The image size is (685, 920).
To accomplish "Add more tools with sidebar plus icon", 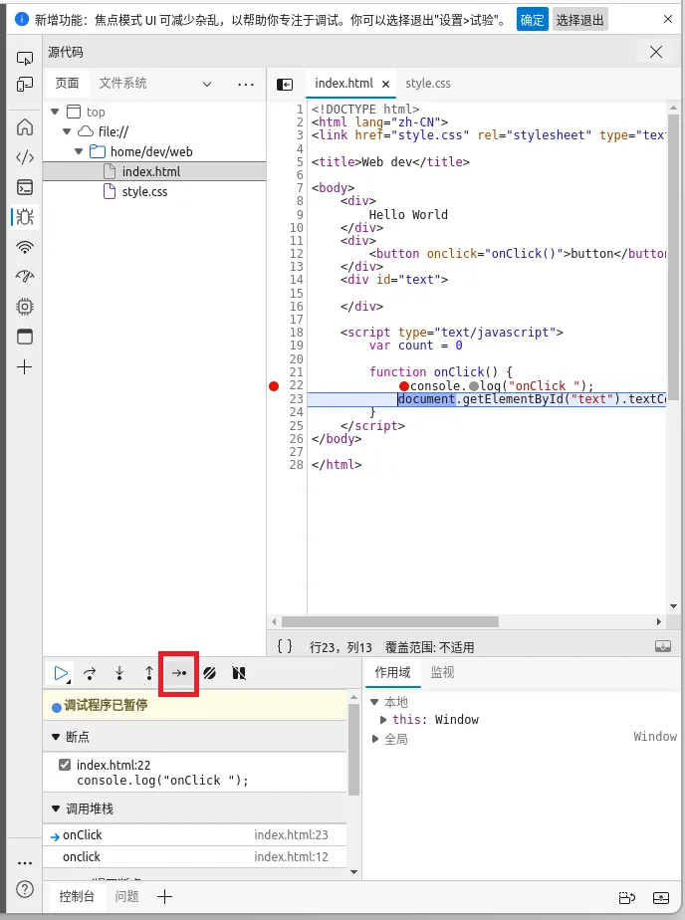I will 25,367.
